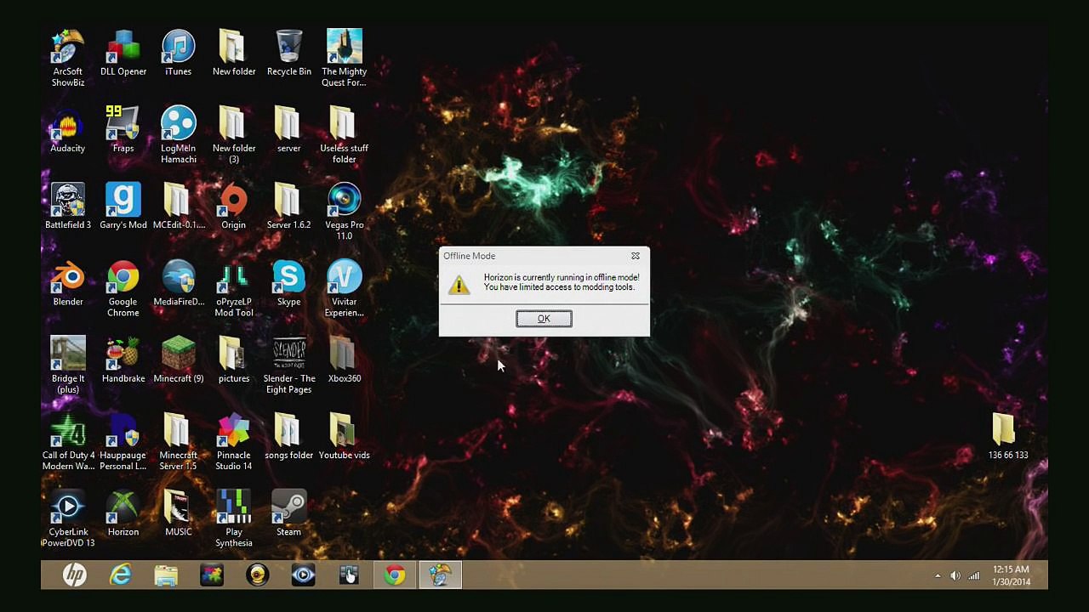Select the Recycle Bin icon
The image size is (1089, 612).
coord(289,53)
